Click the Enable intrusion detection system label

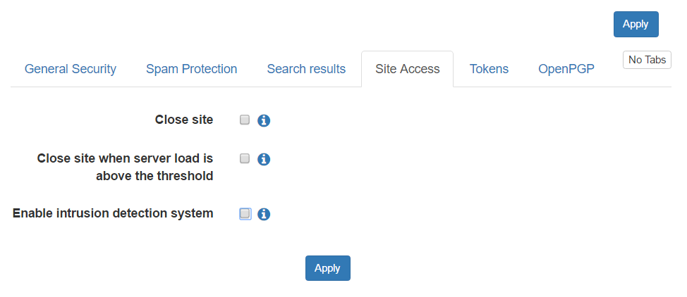(x=113, y=213)
